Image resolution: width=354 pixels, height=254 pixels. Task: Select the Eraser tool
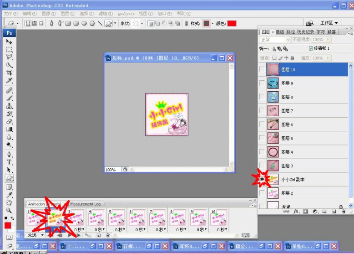point(9,121)
